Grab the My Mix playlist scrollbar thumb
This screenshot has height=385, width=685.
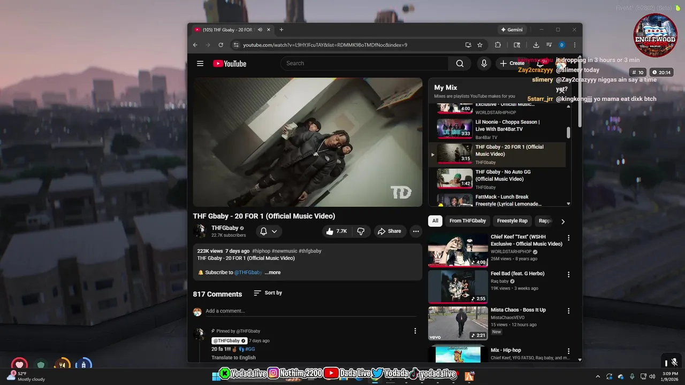tap(568, 133)
